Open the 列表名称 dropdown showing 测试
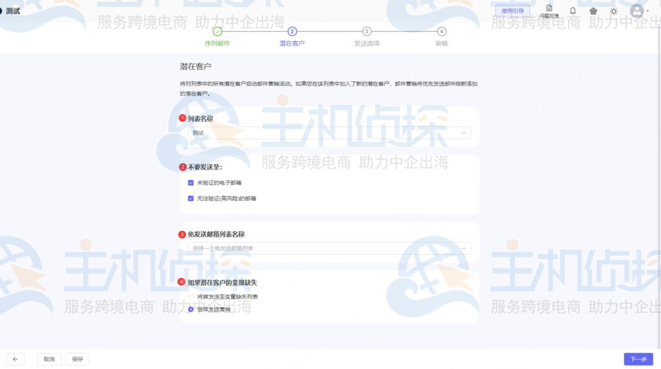Image resolution: width=661 pixels, height=369 pixels. click(x=329, y=133)
